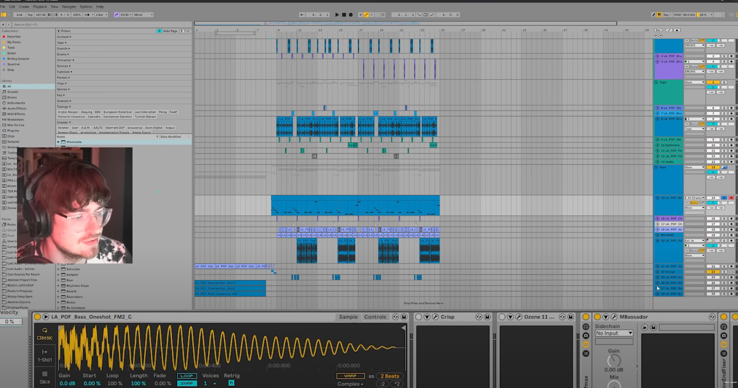This screenshot has width=738, height=388.
Task: Select the Spectral collection
Action: [13, 64]
